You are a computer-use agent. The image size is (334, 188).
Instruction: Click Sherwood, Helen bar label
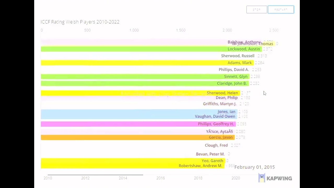pos(222,93)
